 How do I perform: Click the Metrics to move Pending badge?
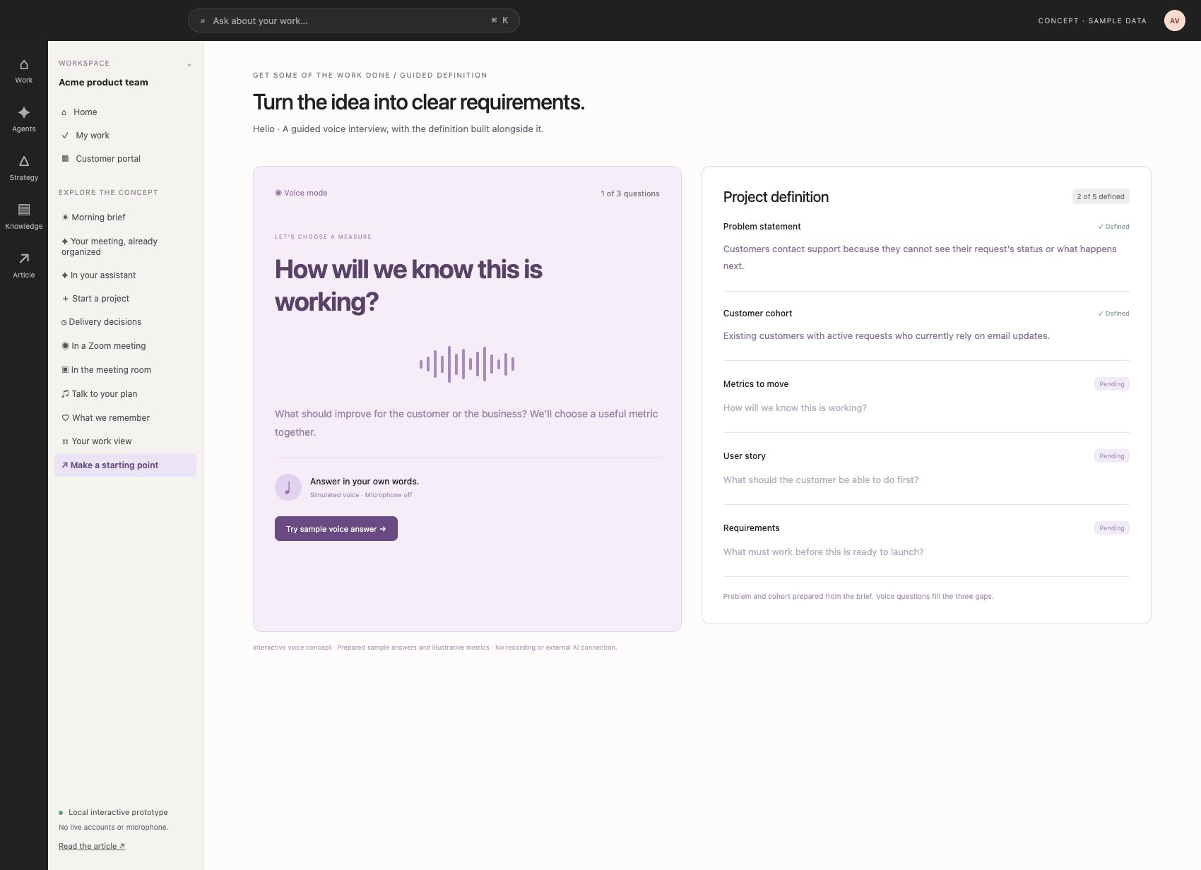point(1112,384)
